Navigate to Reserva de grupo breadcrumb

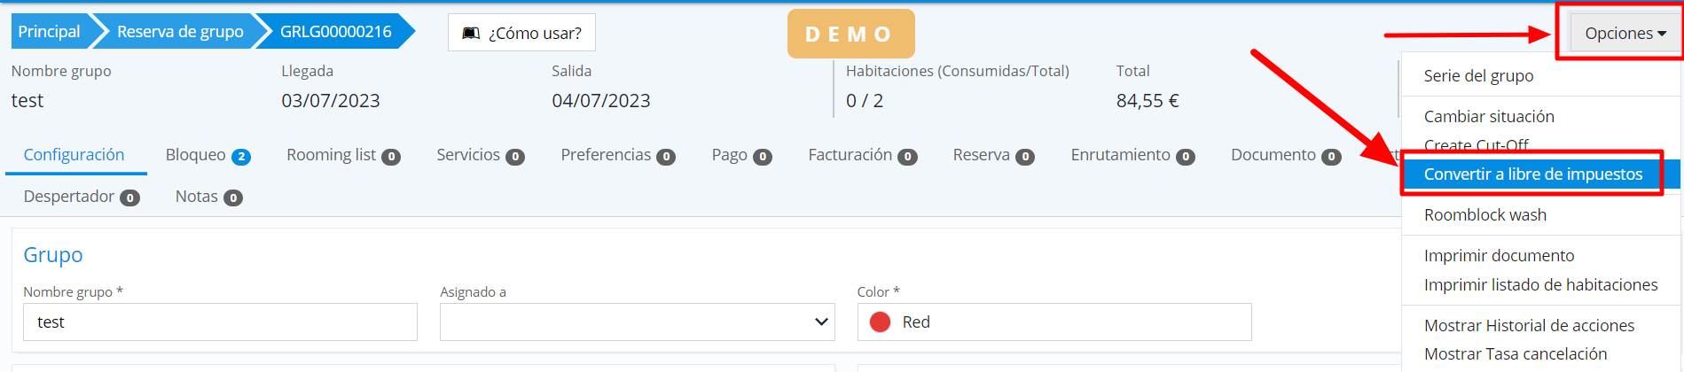[x=179, y=32]
